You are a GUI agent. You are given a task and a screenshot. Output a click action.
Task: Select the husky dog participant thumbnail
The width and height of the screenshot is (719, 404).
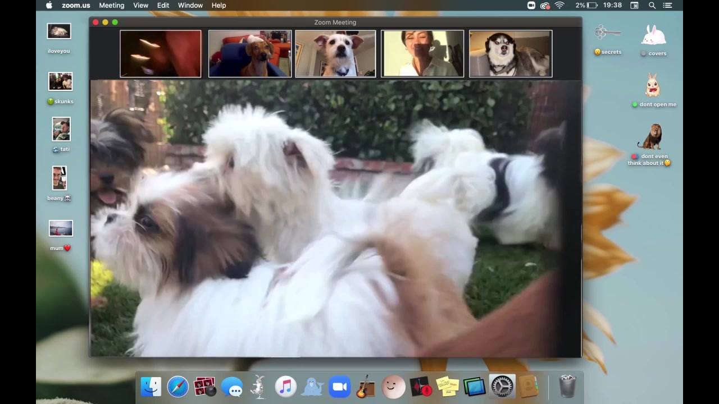[511, 53]
